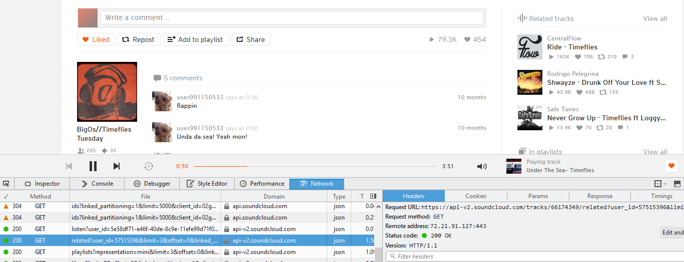The width and height of the screenshot is (684, 262).
Task: Seek using the track progress bar
Action: (x=315, y=166)
